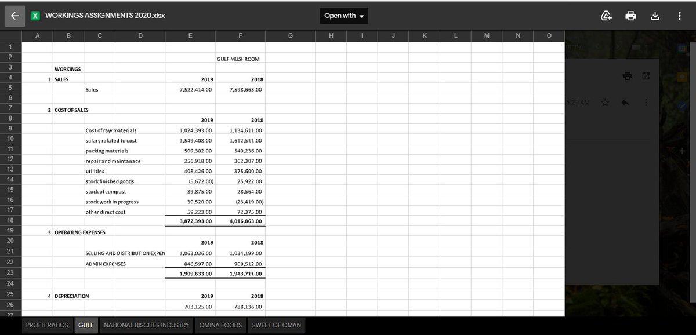Open the email's more options menu in Gmail

click(x=646, y=103)
